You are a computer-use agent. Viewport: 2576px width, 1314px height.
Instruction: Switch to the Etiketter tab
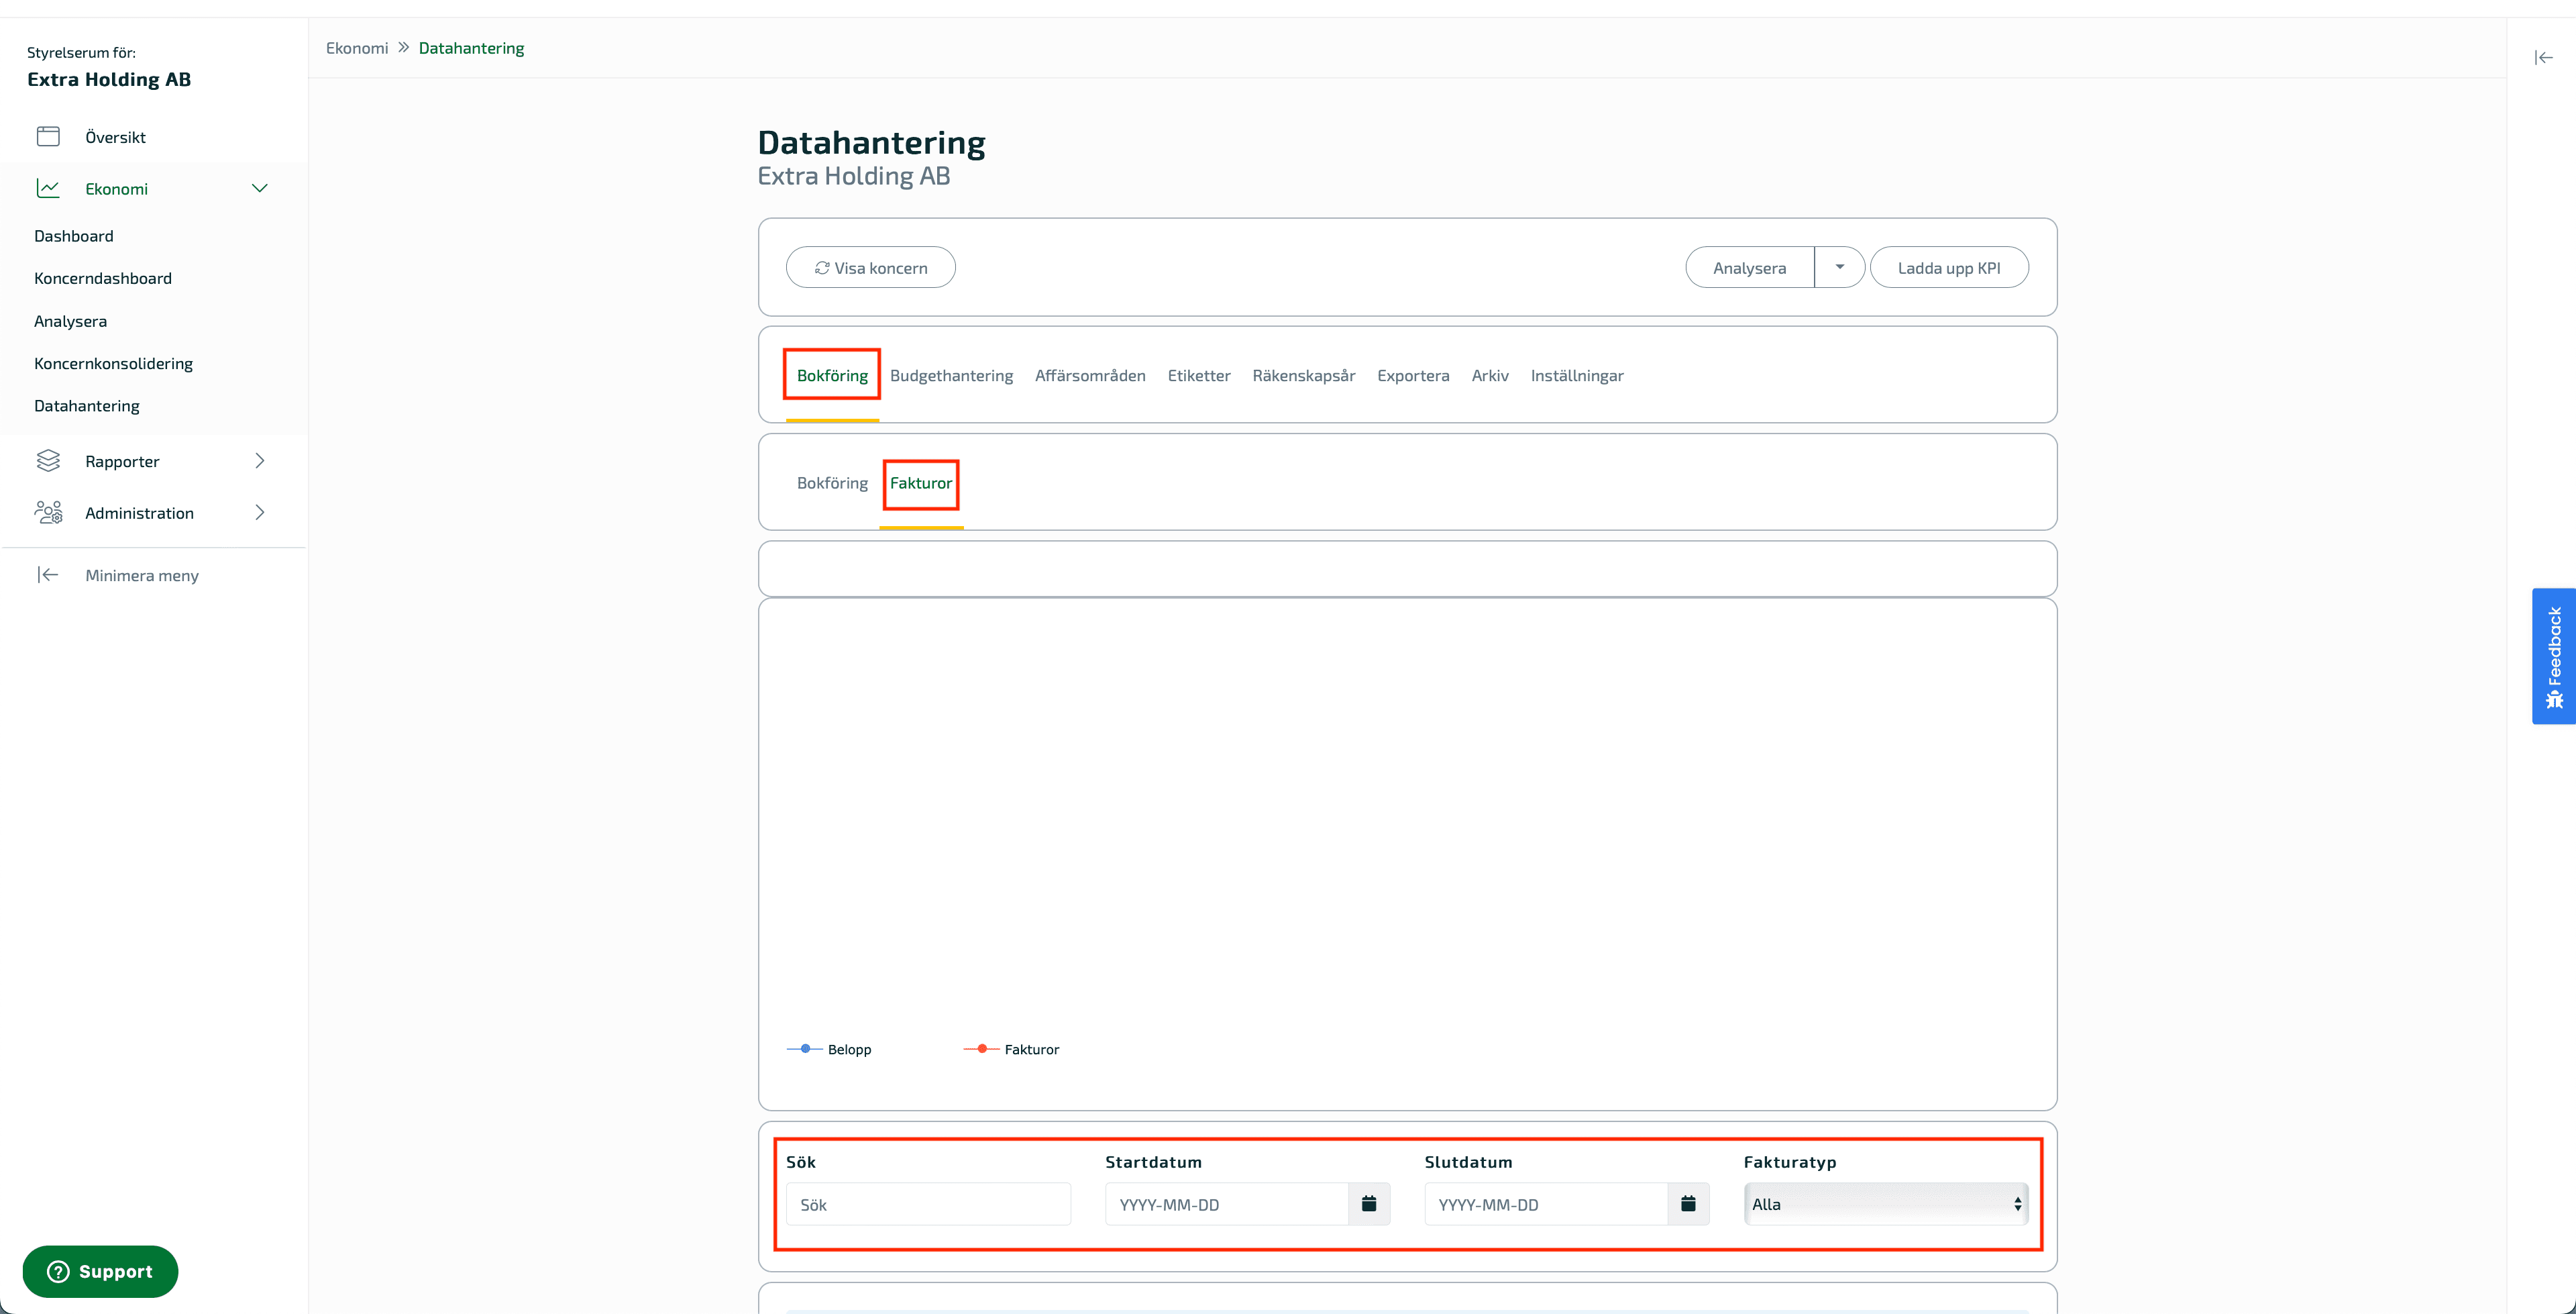click(1199, 375)
